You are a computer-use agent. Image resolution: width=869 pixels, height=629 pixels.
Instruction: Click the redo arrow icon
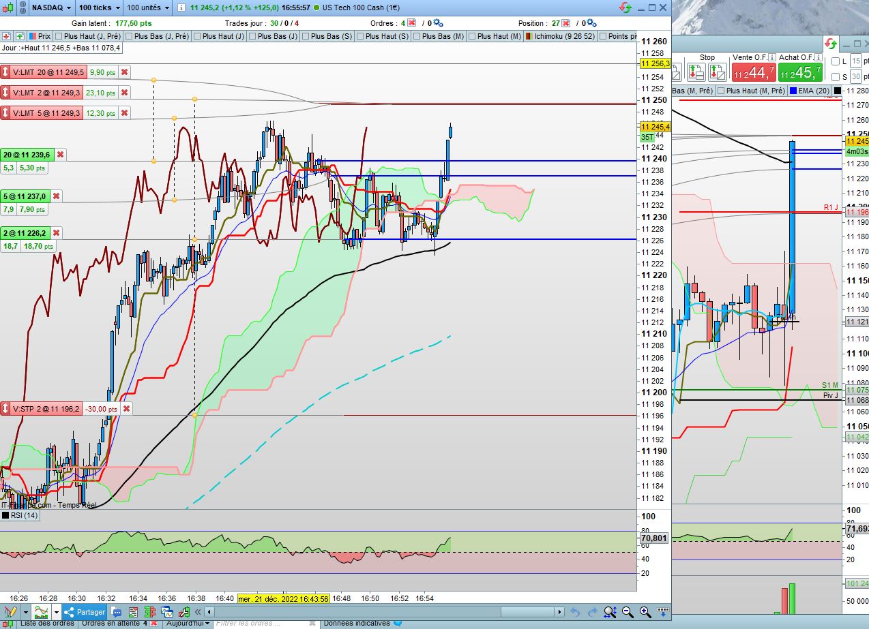tap(592, 612)
